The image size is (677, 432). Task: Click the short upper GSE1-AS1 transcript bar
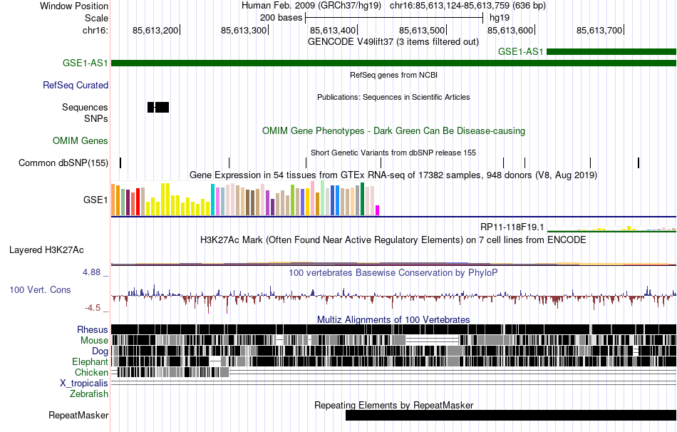click(x=611, y=52)
